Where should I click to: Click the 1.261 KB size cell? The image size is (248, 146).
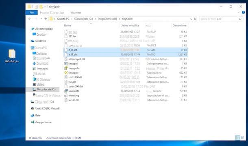tap(182, 54)
